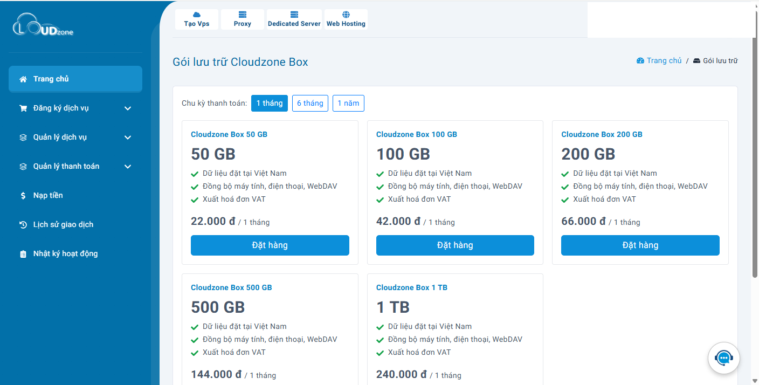Viewport: 759px width, 385px height.
Task: Click the dashboard icon in breadcrumb
Action: click(x=640, y=61)
